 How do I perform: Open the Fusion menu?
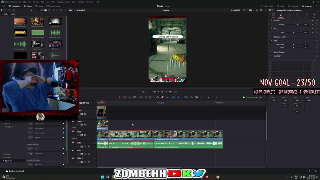pyautogui.click(x=68, y=2)
